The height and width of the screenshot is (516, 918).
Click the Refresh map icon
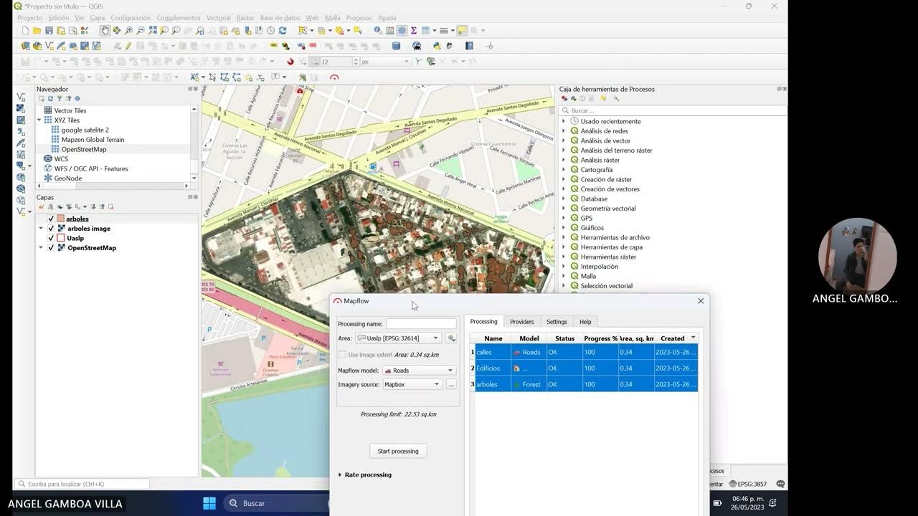click(x=283, y=31)
